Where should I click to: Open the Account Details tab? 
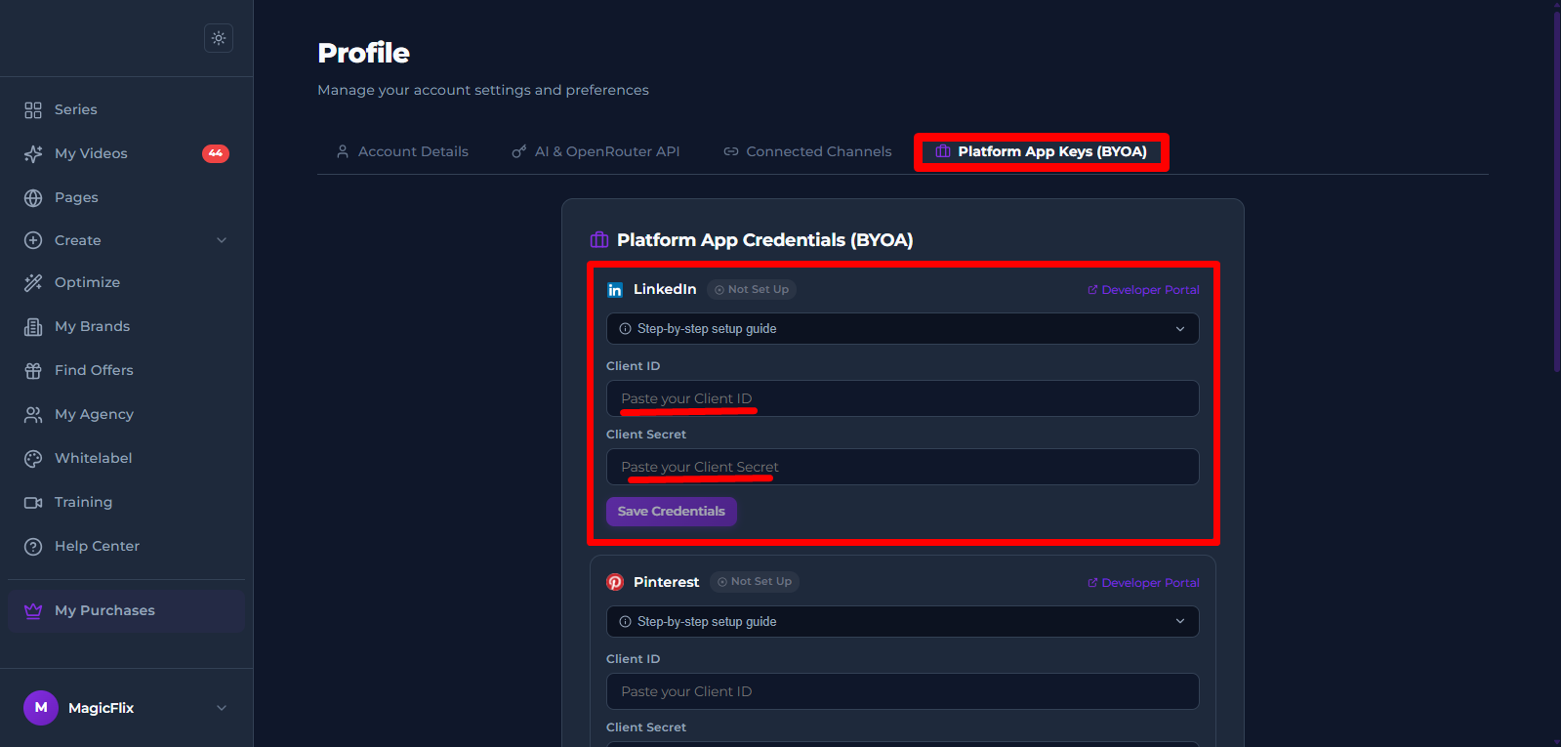click(402, 151)
